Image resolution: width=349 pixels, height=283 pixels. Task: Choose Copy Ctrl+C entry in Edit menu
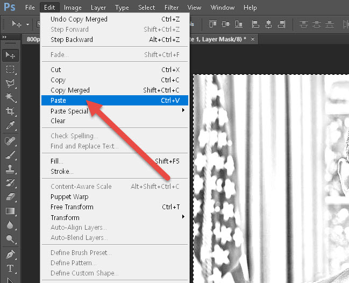click(115, 80)
